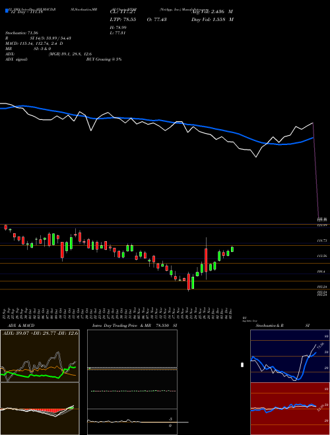
Task: Click the RSI 14/5 values line
Action: coord(38,38)
